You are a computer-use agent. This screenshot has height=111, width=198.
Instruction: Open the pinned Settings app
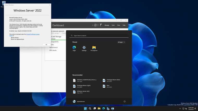(x=84, y=48)
